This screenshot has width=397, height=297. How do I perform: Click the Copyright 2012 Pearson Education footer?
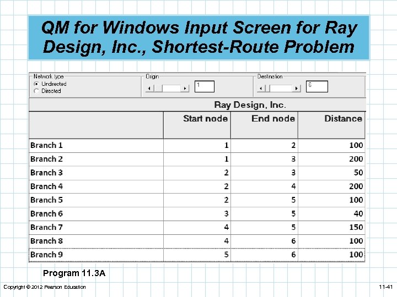[45, 287]
